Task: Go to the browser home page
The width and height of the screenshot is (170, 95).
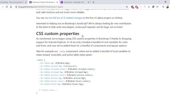Action: click(11, 7)
